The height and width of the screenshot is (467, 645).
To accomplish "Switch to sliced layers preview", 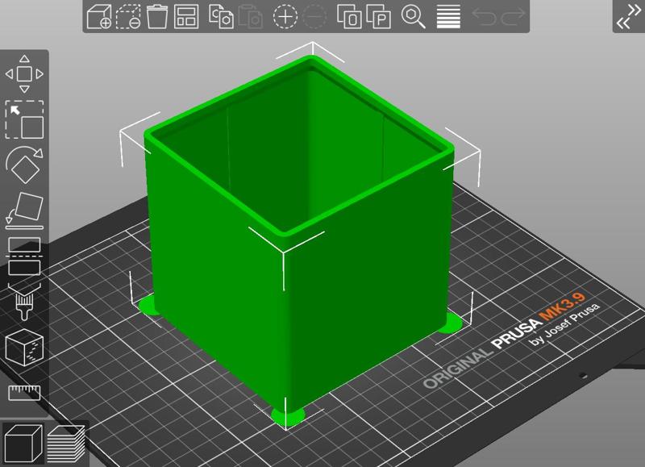I will pyautogui.click(x=66, y=444).
